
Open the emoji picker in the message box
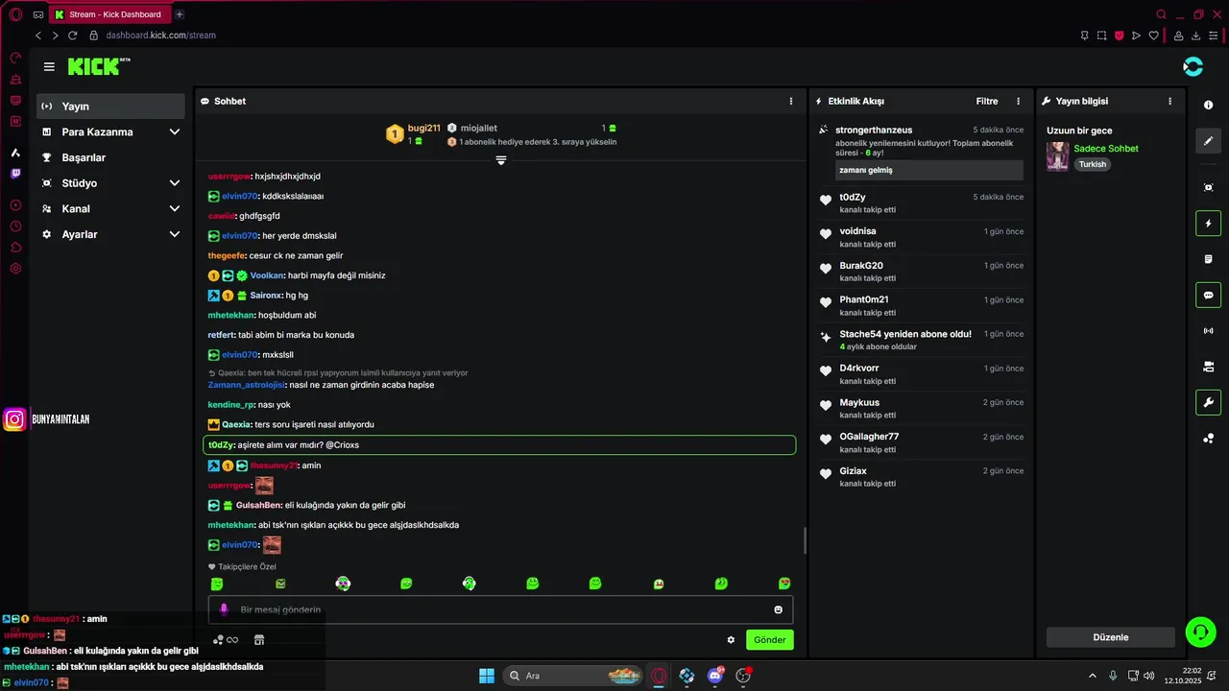(779, 609)
